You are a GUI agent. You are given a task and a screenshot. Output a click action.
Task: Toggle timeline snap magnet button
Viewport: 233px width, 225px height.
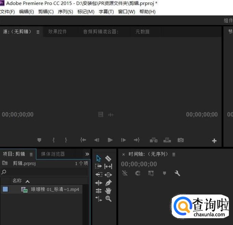[138, 174]
